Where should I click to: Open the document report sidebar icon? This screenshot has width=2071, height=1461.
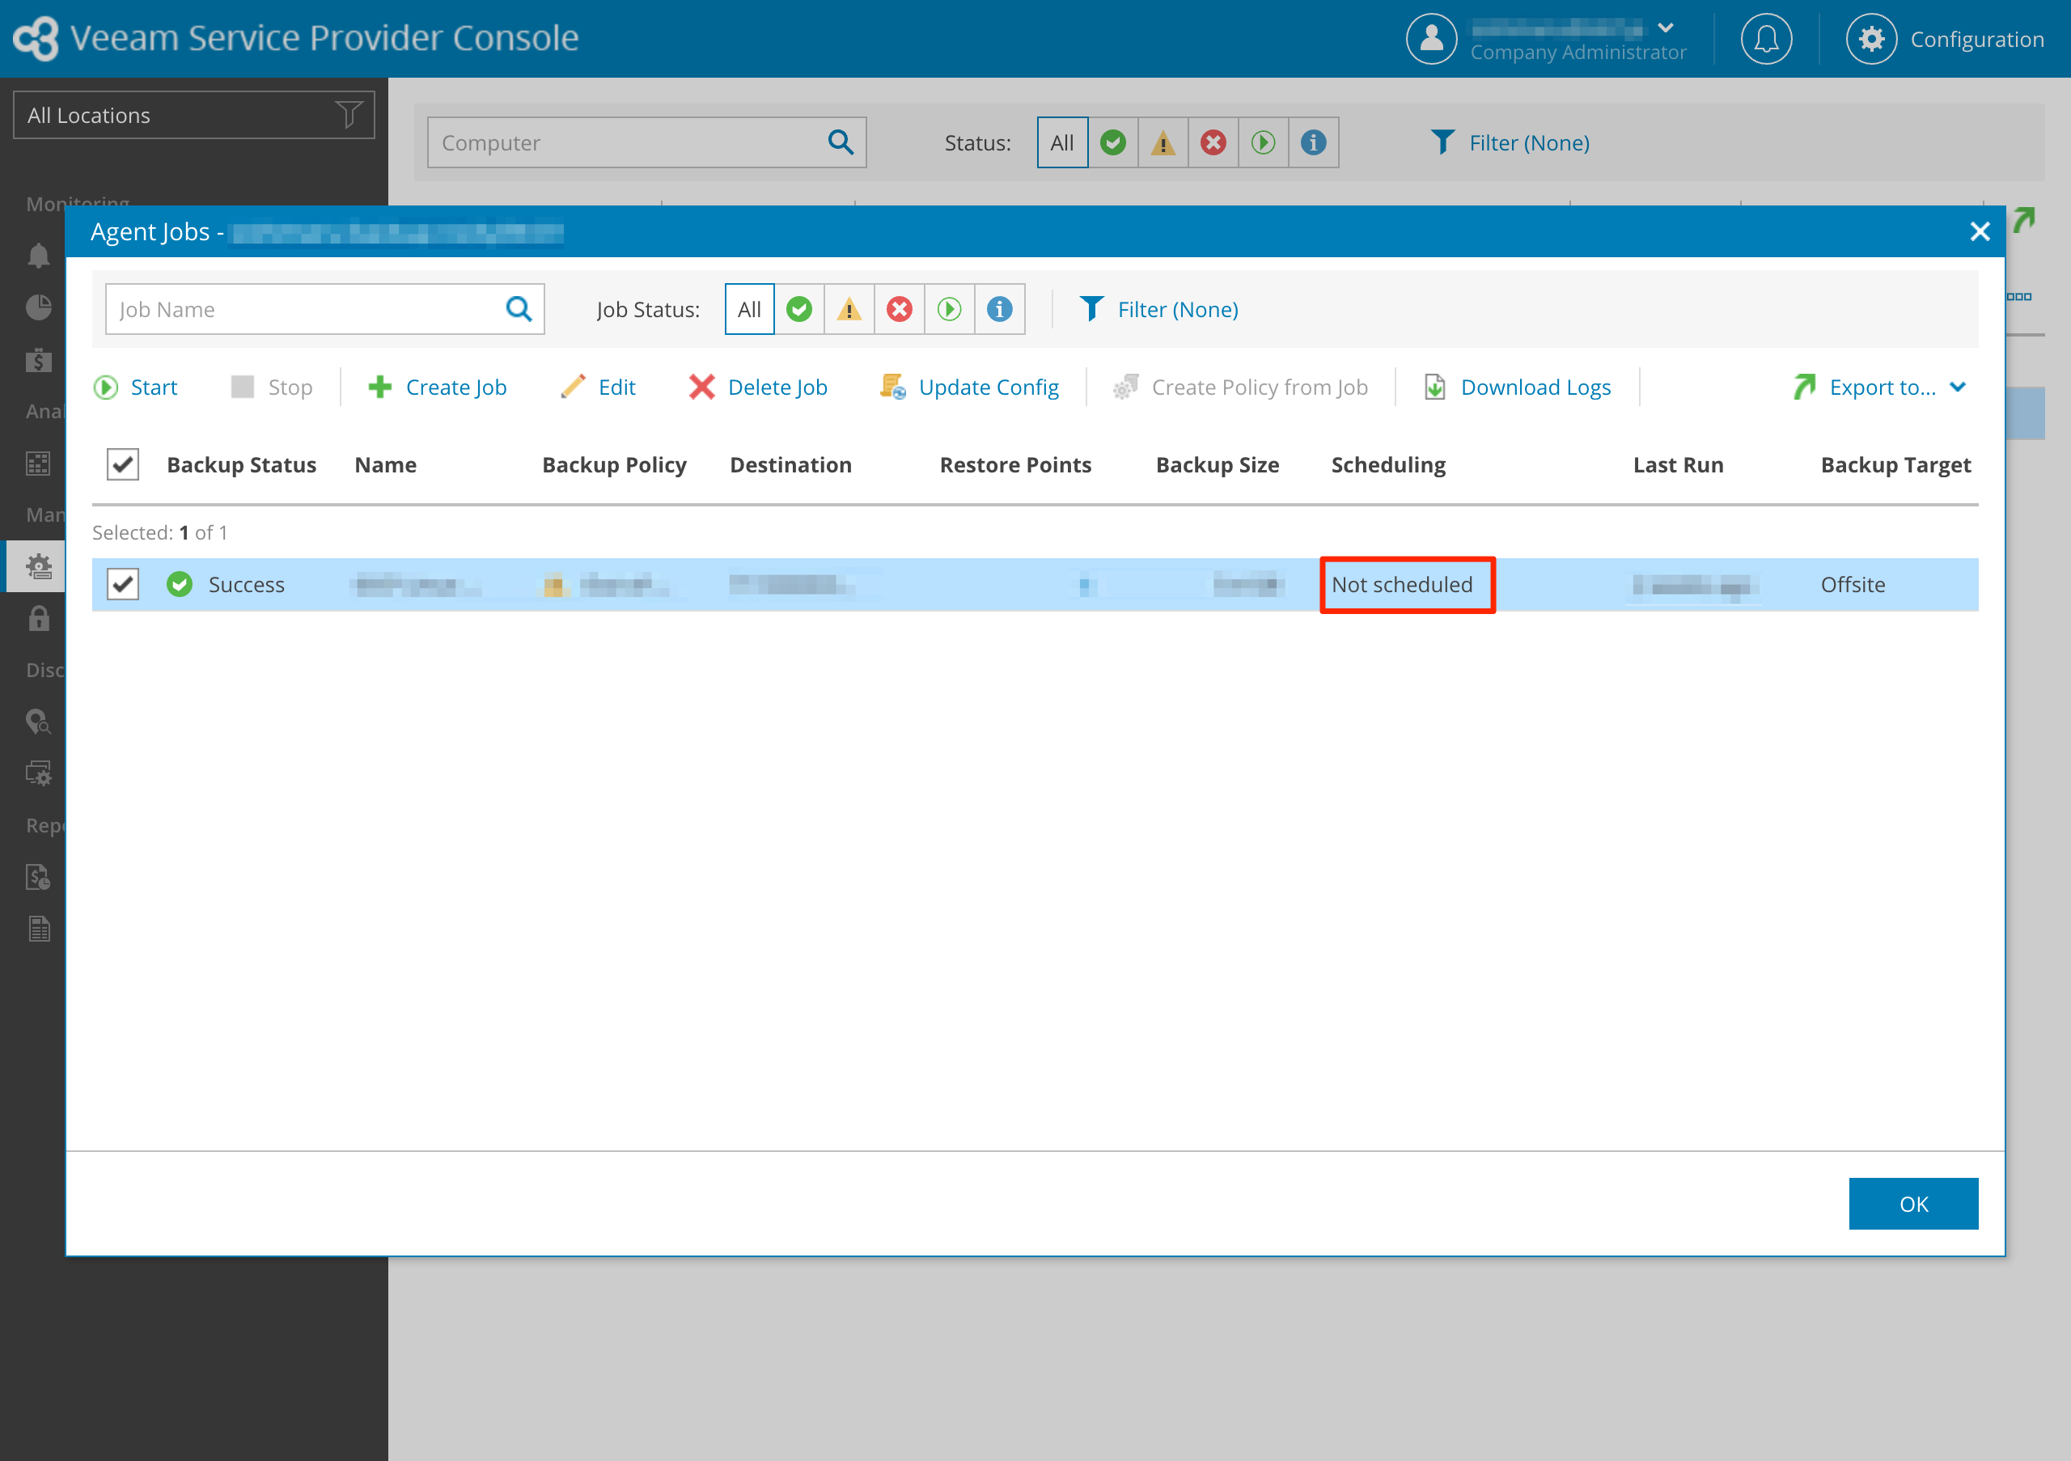pyautogui.click(x=39, y=929)
